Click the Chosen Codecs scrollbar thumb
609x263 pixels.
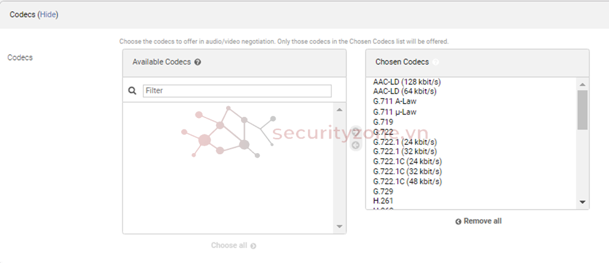point(582,109)
